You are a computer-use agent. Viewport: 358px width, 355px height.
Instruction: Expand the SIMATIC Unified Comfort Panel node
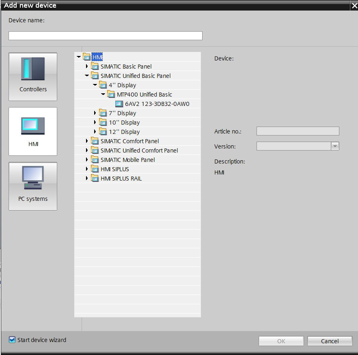(87, 151)
